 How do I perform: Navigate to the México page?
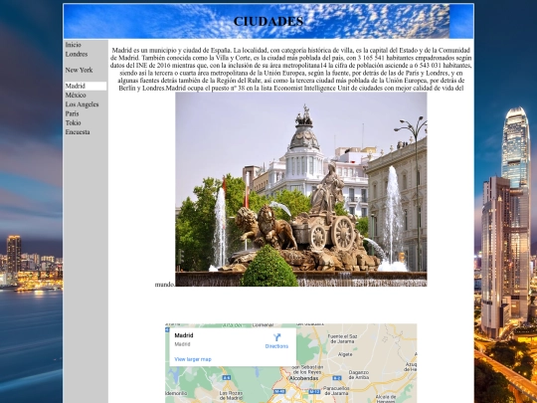pos(76,96)
